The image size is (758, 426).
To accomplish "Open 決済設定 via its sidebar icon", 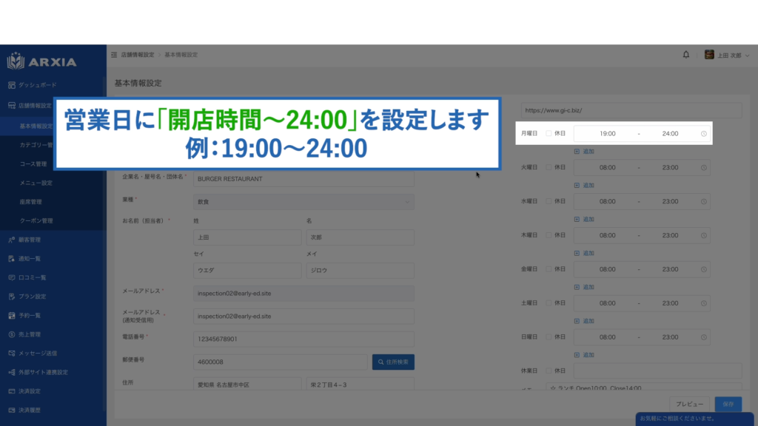I will pos(12,391).
